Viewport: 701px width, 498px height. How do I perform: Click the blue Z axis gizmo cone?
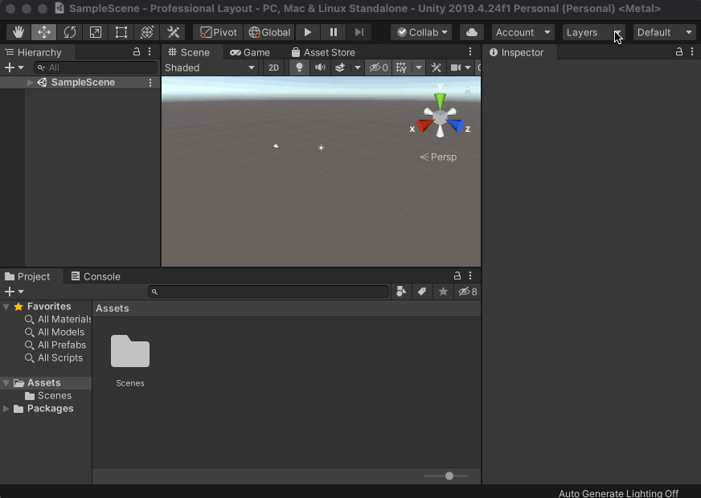point(456,124)
